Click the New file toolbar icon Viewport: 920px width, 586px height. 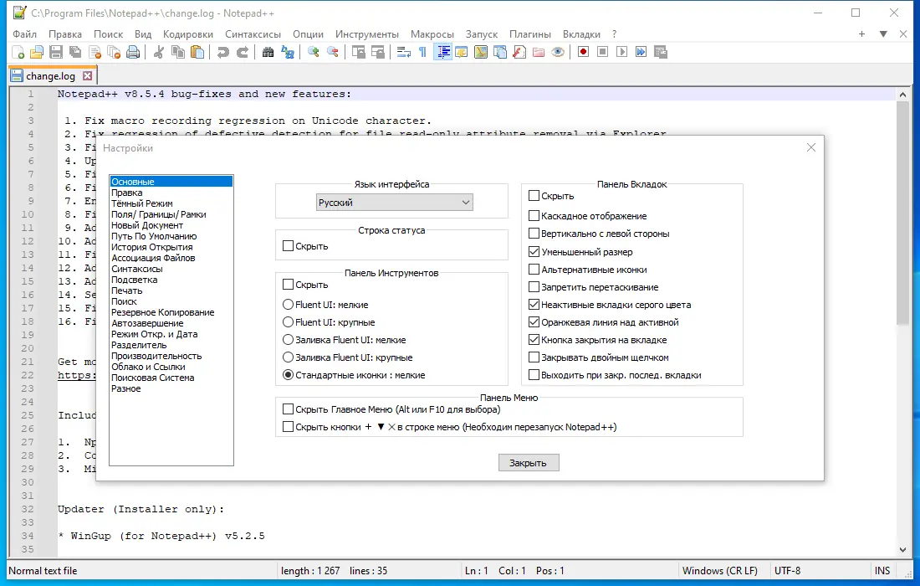click(x=18, y=52)
